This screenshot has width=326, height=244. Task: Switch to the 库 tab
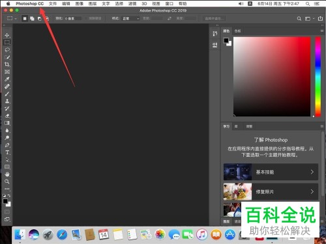[236, 126]
